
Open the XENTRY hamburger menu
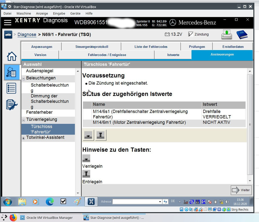[x=8, y=22]
